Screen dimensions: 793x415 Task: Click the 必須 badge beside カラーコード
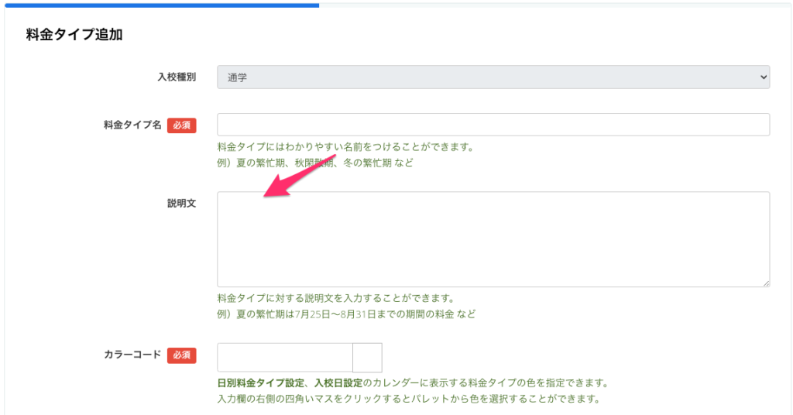coord(181,355)
